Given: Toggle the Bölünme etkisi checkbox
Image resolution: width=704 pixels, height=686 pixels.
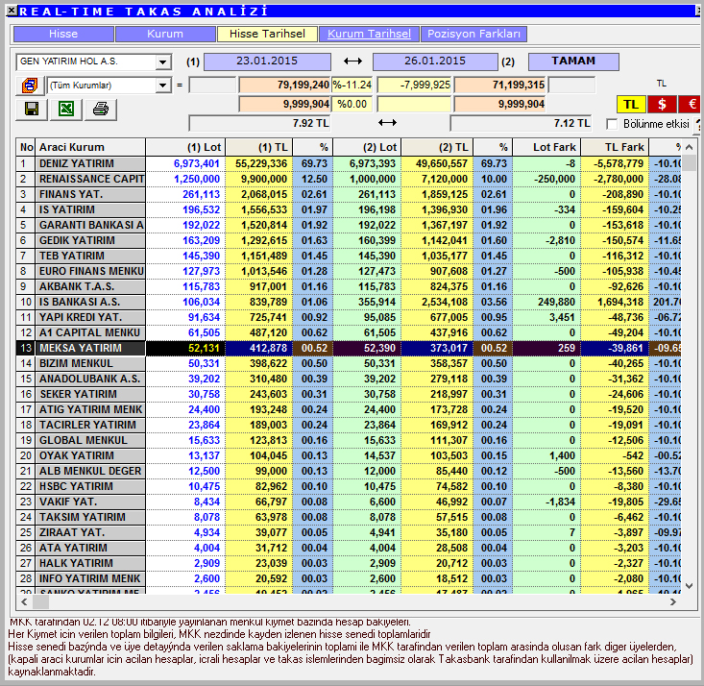Looking at the screenshot, I should [x=612, y=124].
